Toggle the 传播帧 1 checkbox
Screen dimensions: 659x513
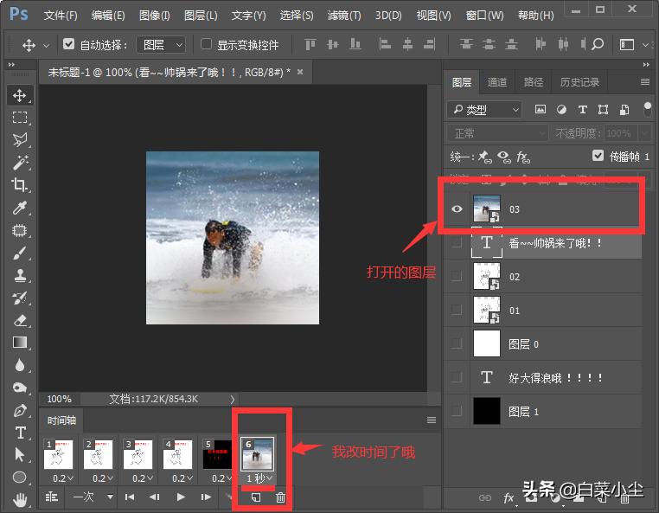[x=598, y=156]
